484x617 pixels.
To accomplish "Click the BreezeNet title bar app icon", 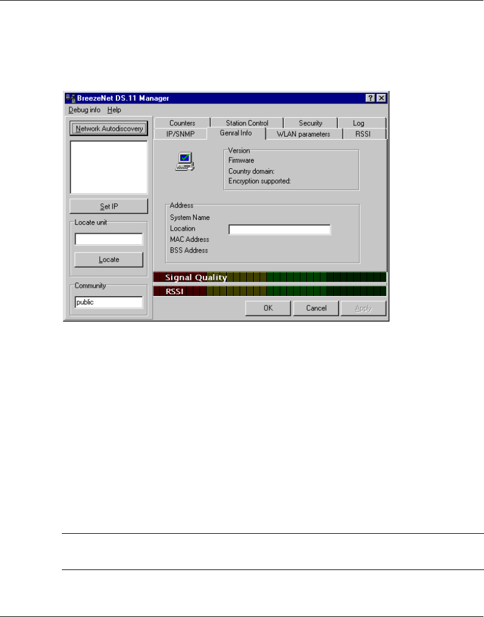I will tap(70, 98).
